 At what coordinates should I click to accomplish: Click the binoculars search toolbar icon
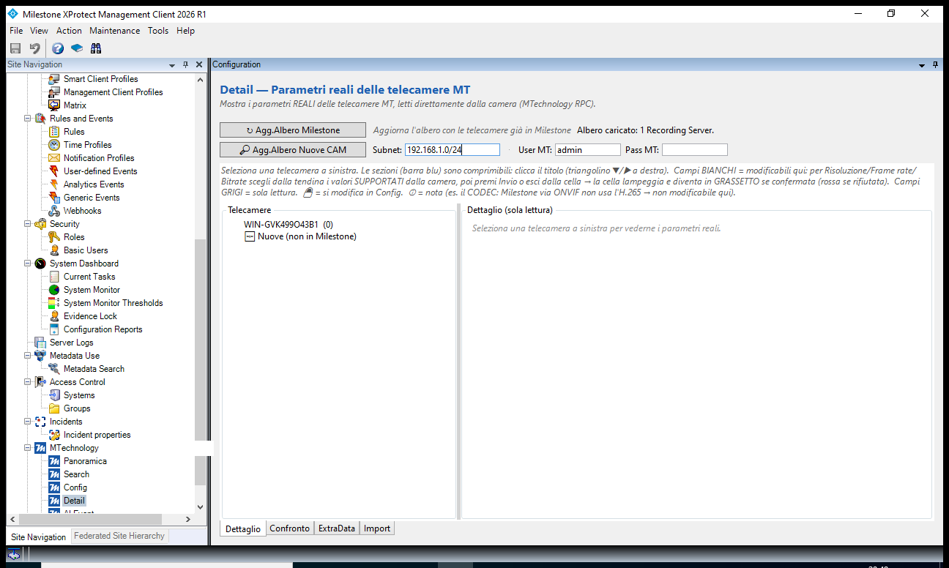96,48
